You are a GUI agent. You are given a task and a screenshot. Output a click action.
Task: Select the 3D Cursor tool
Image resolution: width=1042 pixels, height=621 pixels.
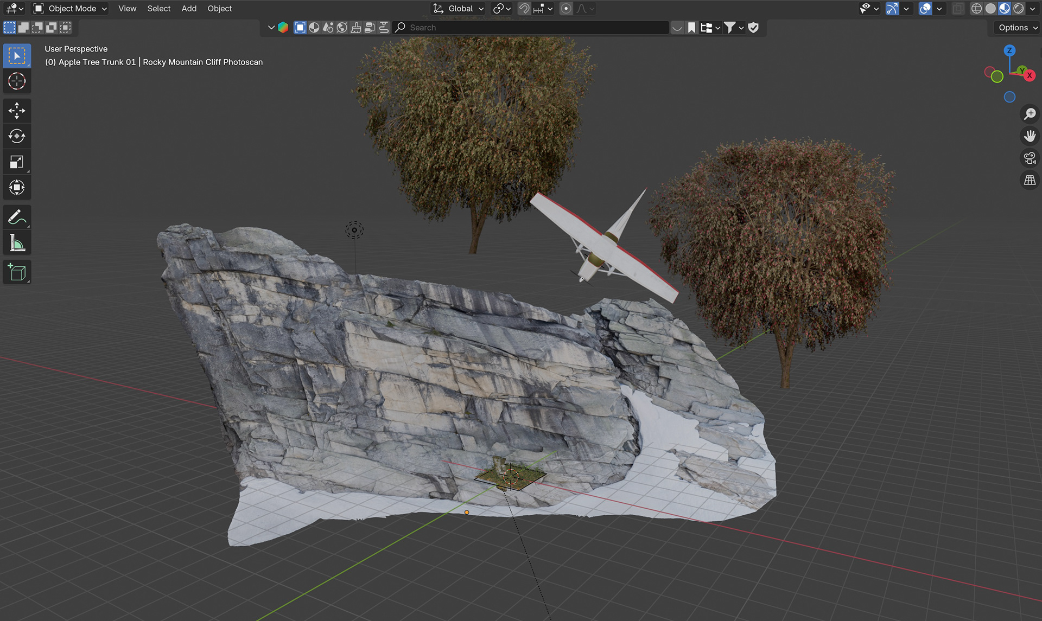pos(17,81)
